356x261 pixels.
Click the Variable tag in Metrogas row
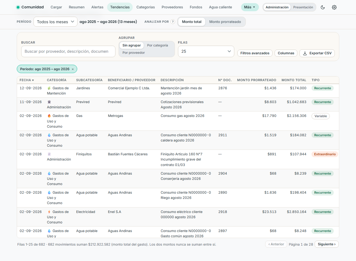321,116
